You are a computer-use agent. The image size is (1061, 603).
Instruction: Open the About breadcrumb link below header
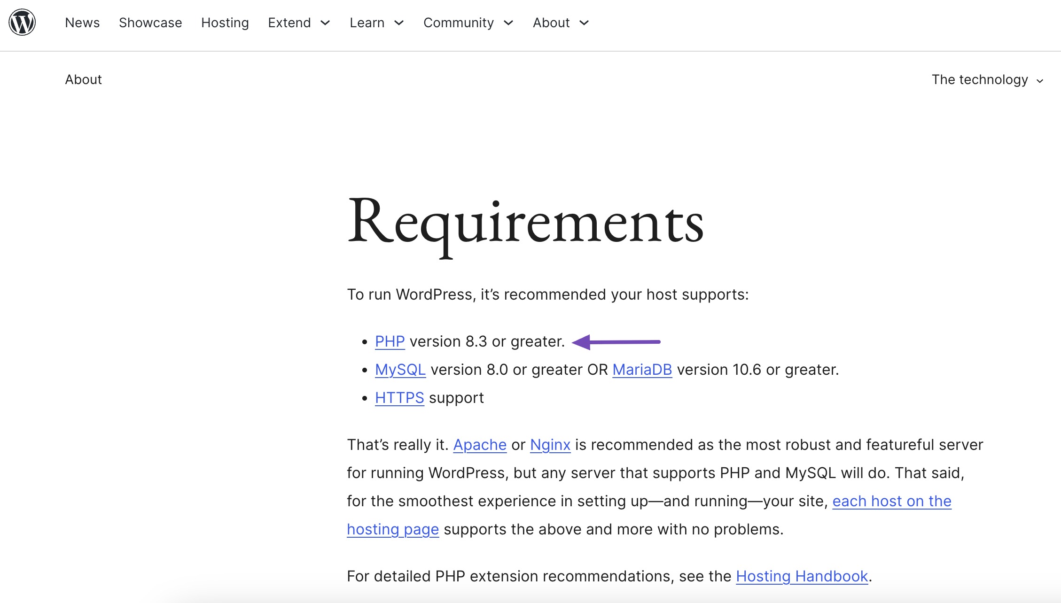pyautogui.click(x=83, y=79)
